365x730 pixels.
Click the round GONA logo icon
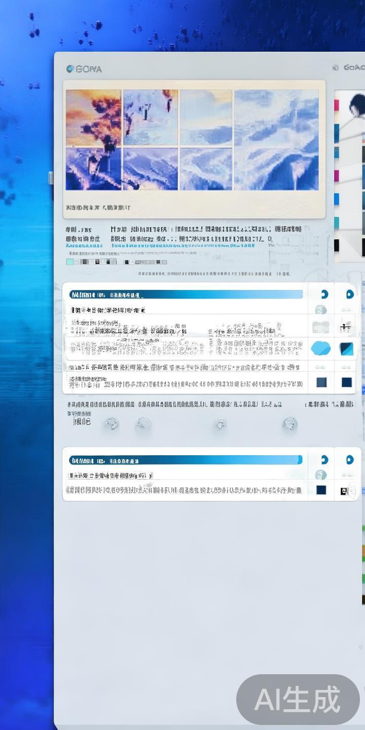[x=70, y=69]
